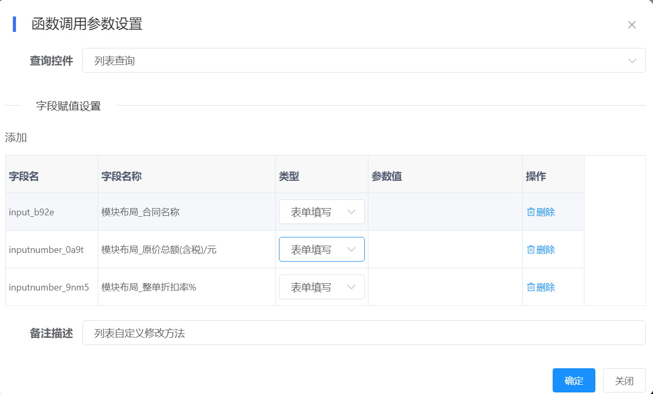Click the trash icon for input_b92e row
Image resolution: width=653 pixels, height=394 pixels.
531,212
